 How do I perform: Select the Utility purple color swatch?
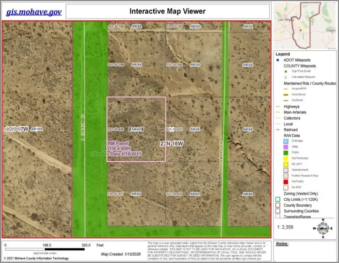tap(286, 147)
